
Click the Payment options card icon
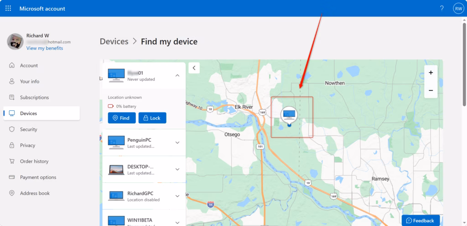click(x=12, y=177)
